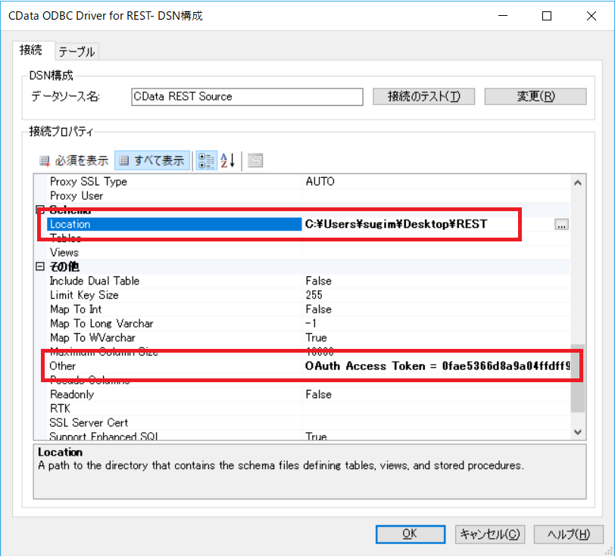The width and height of the screenshot is (615, 557).
Task: Toggle 必須を表示 filter
Action: 73,160
